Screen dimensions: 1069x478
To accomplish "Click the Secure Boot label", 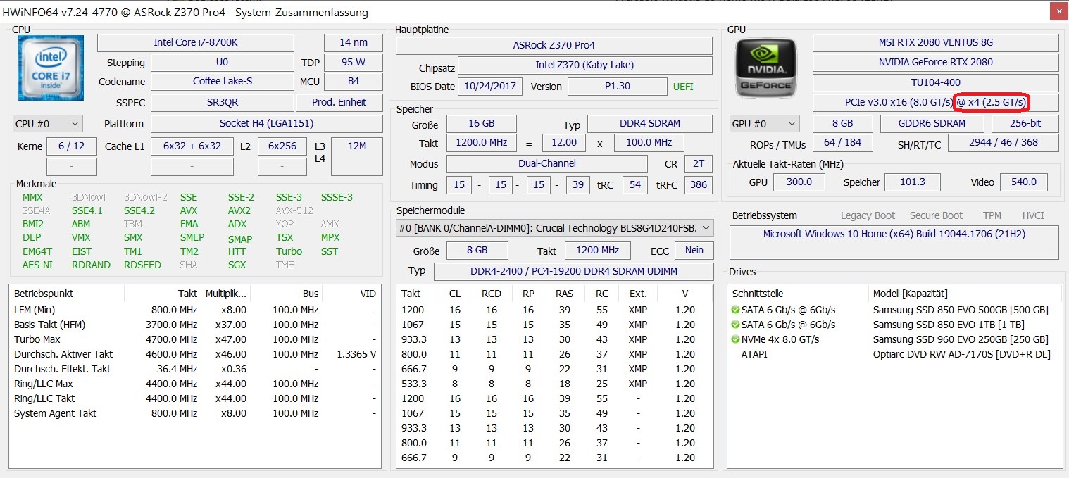I will 936,215.
